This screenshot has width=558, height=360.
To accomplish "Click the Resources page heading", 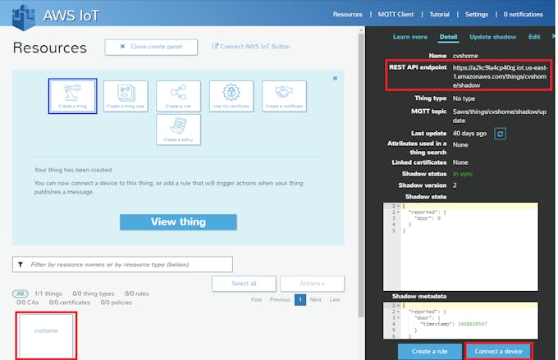I will click(50, 48).
